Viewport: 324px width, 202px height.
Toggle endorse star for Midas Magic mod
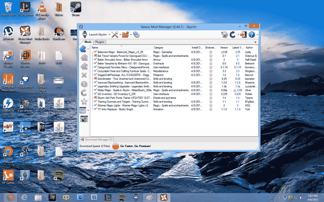pyautogui.click(x=211, y=90)
